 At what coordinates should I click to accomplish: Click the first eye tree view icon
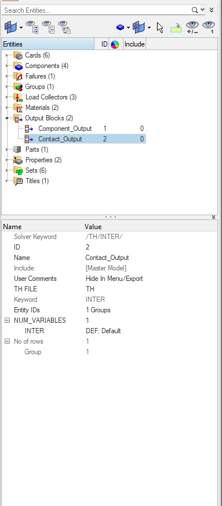pyautogui.click(x=31, y=27)
